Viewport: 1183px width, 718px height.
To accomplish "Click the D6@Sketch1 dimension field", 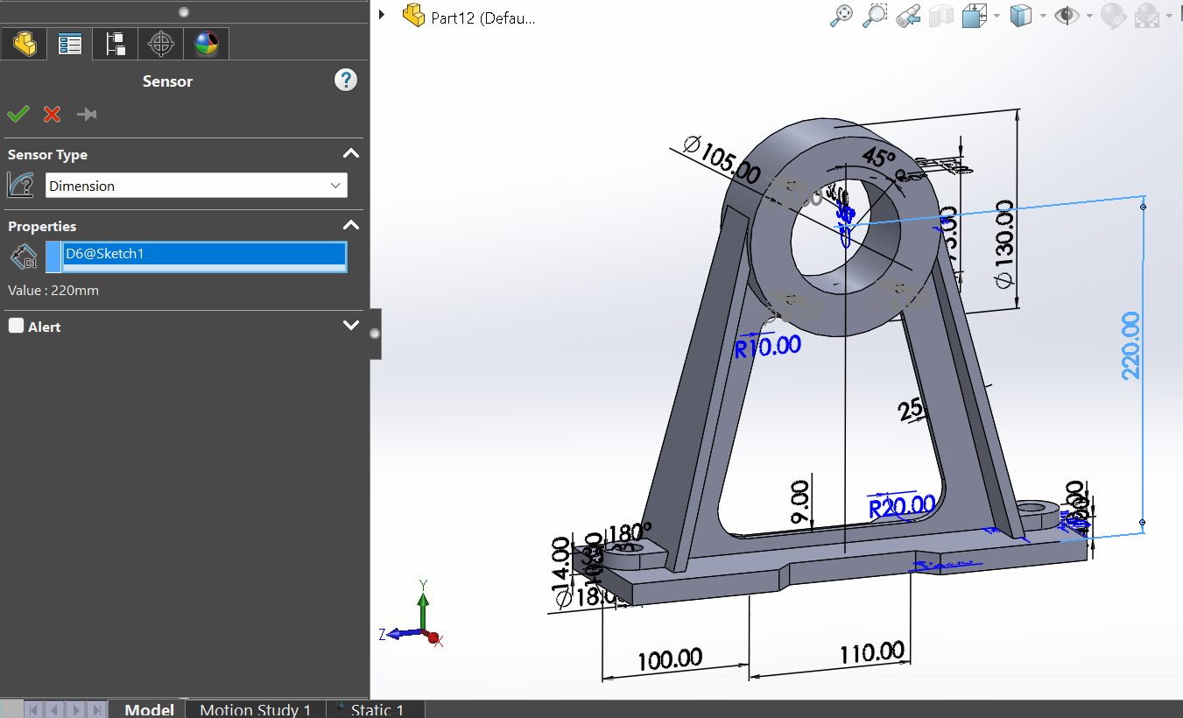I will pos(204,255).
